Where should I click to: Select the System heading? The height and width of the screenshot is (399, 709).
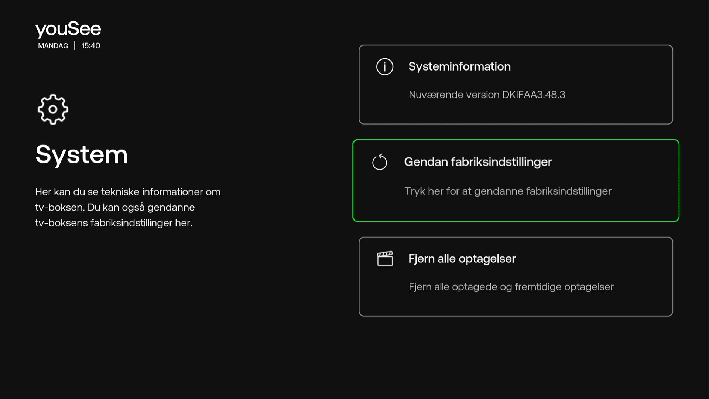tap(81, 155)
